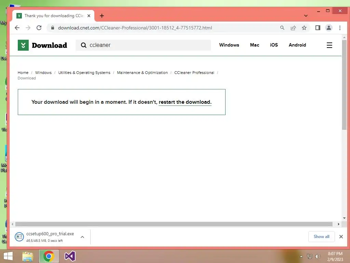The height and width of the screenshot is (263, 350).
Task: Reload the current page
Action: click(x=39, y=28)
